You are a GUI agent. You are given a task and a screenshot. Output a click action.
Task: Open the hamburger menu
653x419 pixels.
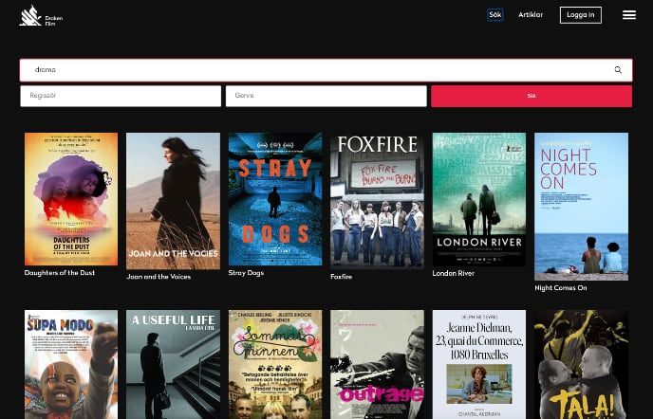pos(628,15)
